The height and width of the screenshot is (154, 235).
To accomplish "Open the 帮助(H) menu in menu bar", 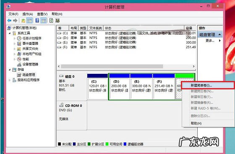I will [x=57, y=14].
